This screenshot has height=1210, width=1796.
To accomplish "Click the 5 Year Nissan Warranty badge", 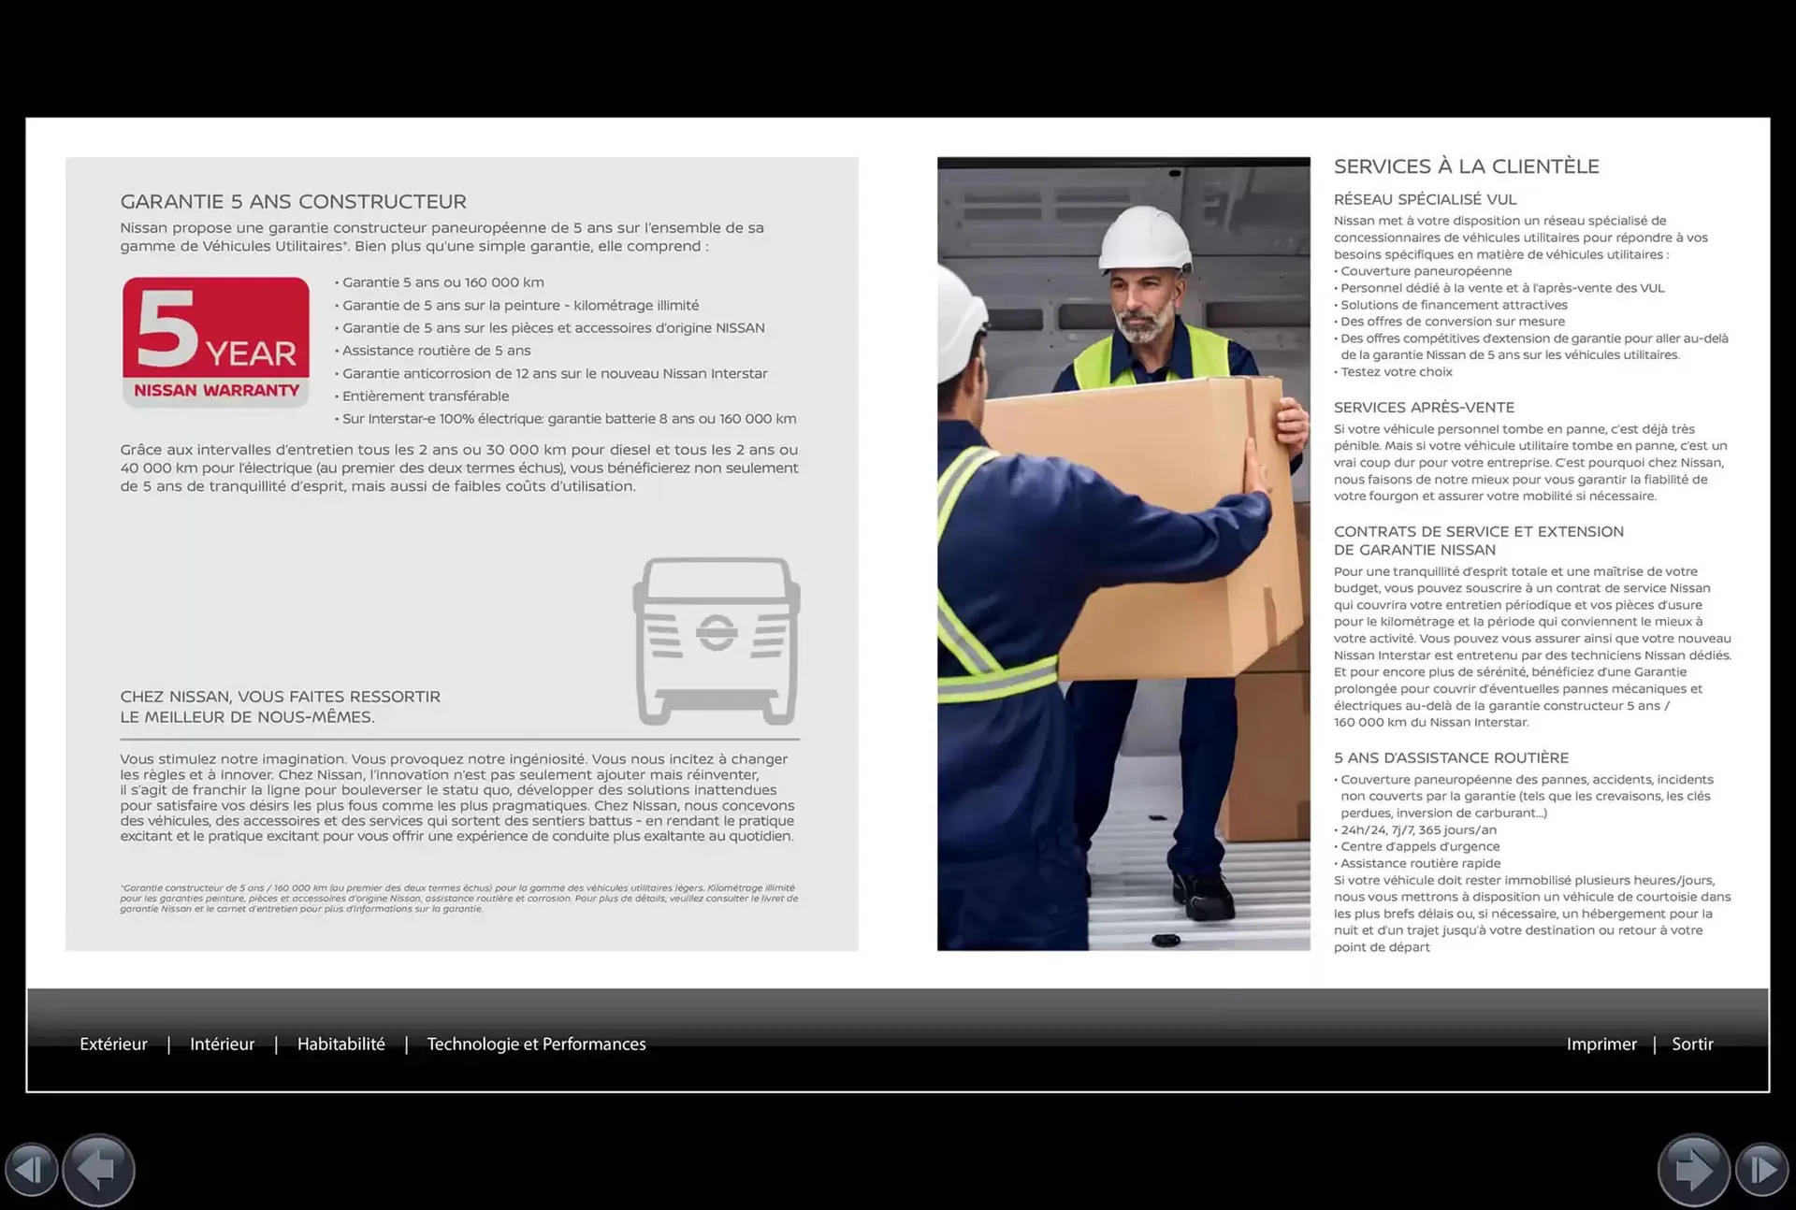I will pyautogui.click(x=216, y=339).
